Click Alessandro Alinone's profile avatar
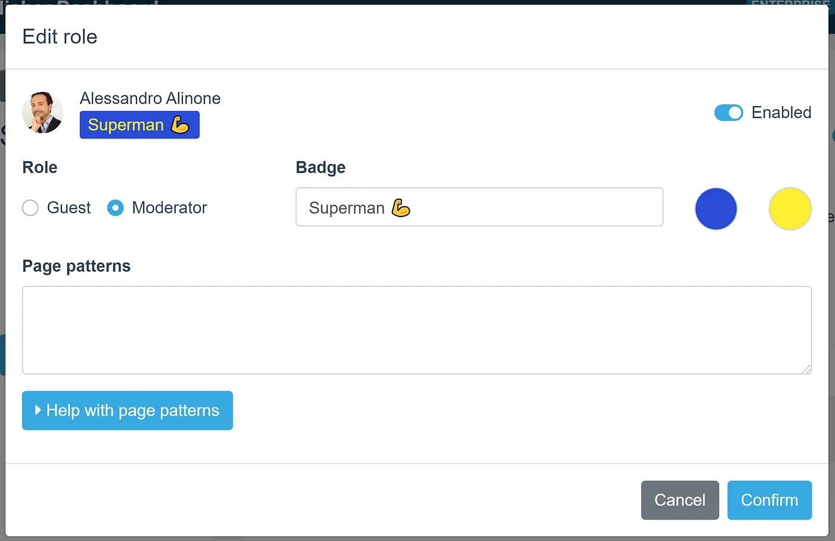 click(x=42, y=112)
